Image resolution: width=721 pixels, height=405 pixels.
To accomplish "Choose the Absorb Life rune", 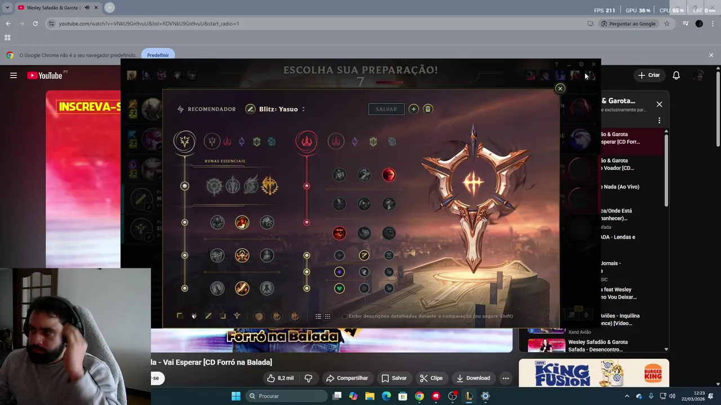I will coord(217,222).
